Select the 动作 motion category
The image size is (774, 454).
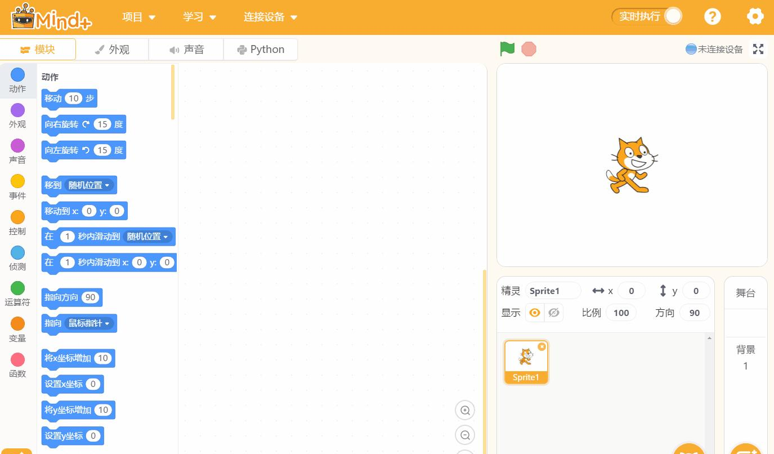[x=17, y=81]
